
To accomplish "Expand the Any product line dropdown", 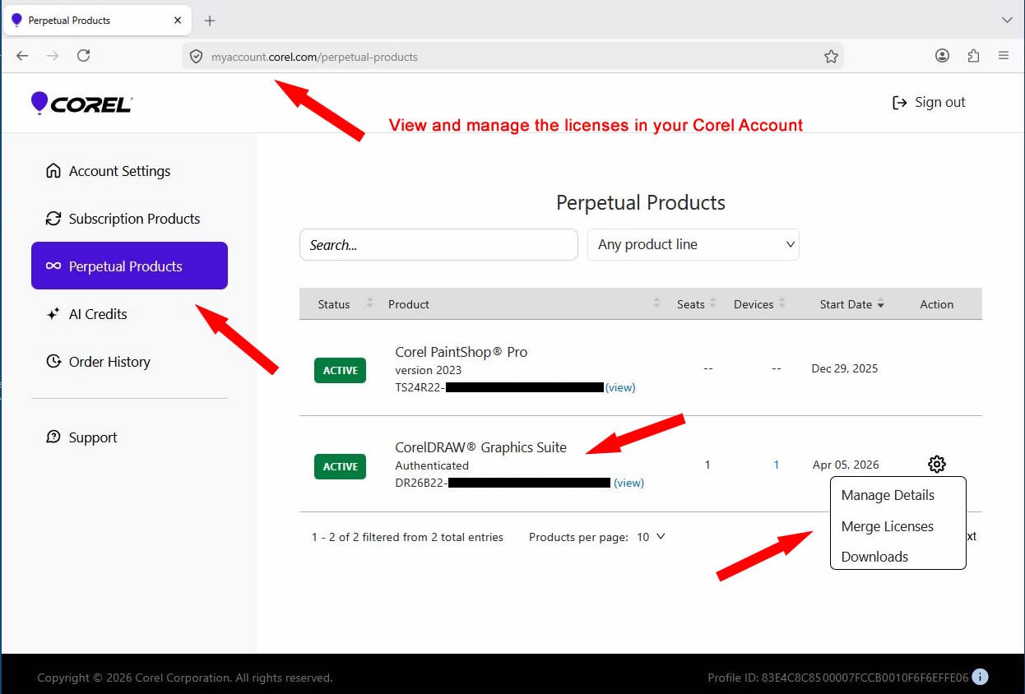I will [x=693, y=244].
